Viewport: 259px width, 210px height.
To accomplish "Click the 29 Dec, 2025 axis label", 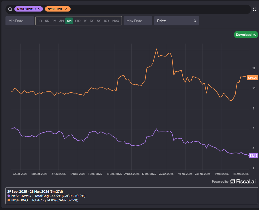I will coord(131,174).
